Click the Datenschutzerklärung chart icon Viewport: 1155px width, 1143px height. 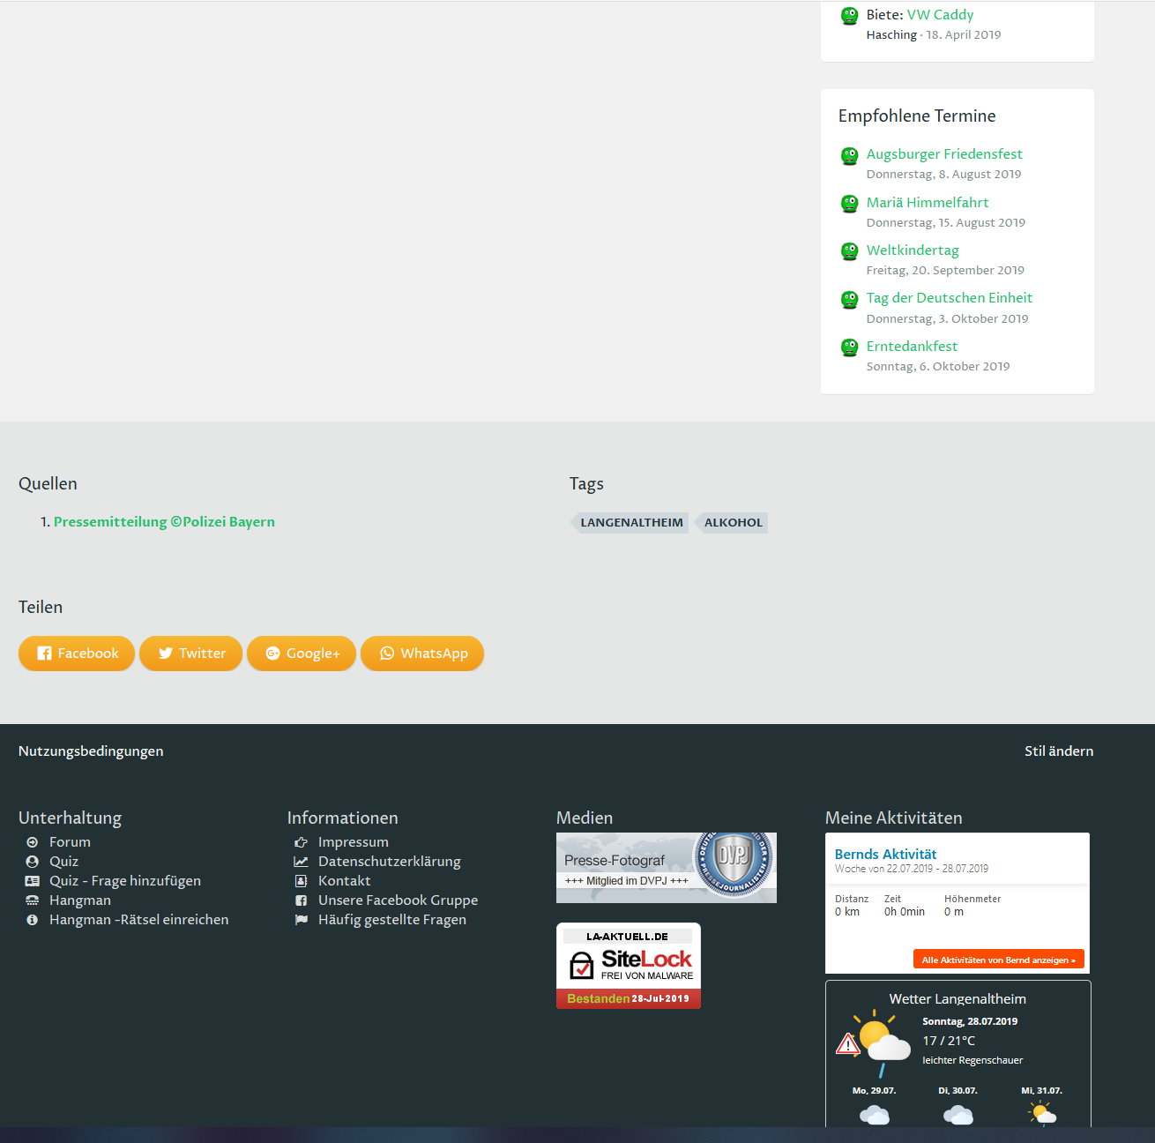(301, 862)
